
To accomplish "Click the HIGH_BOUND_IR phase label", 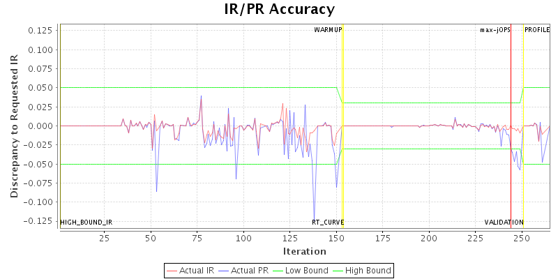I will click(x=86, y=223).
